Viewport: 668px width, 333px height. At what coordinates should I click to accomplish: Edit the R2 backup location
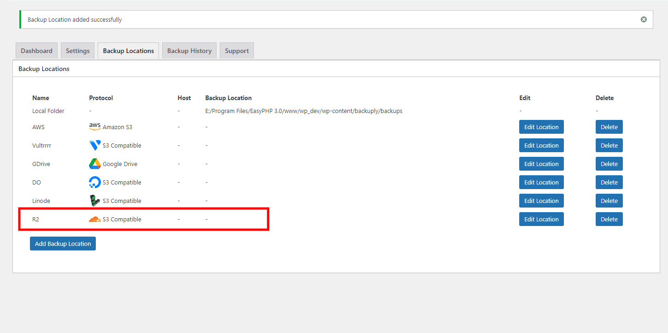point(541,219)
